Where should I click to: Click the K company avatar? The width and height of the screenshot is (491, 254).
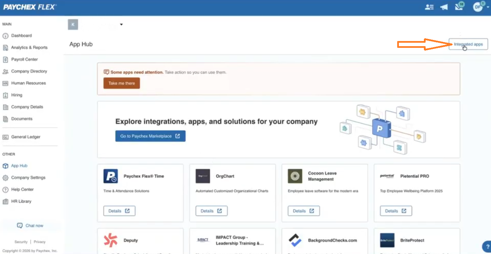[73, 24]
